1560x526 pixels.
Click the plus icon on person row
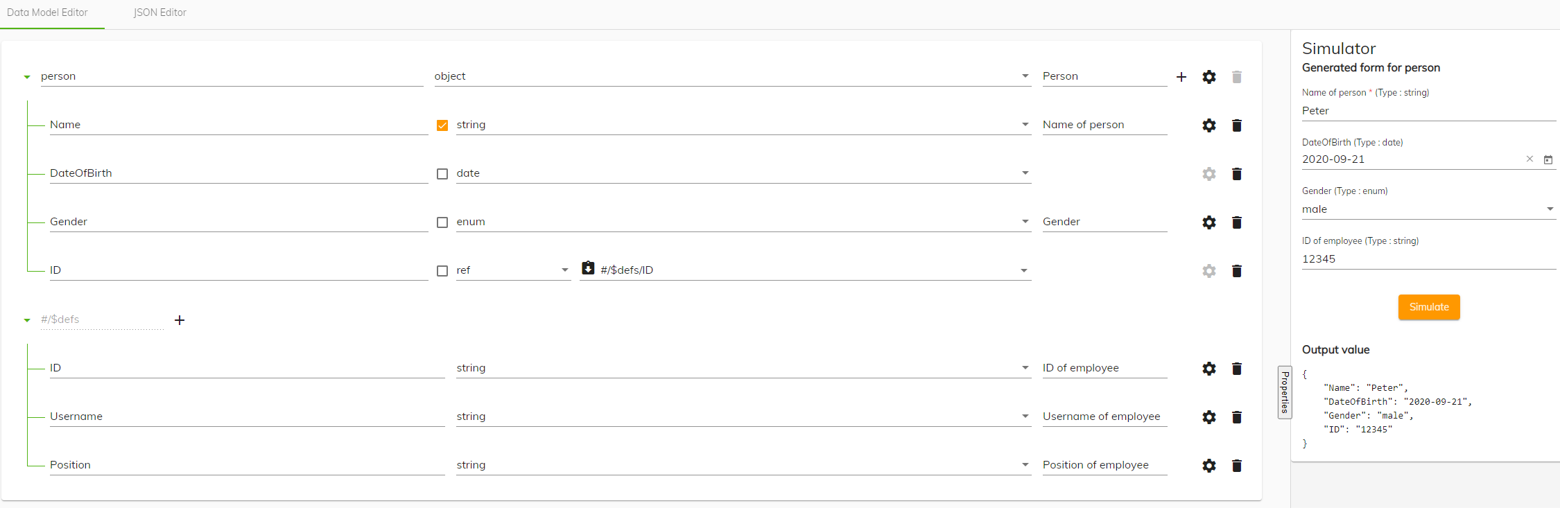1181,77
